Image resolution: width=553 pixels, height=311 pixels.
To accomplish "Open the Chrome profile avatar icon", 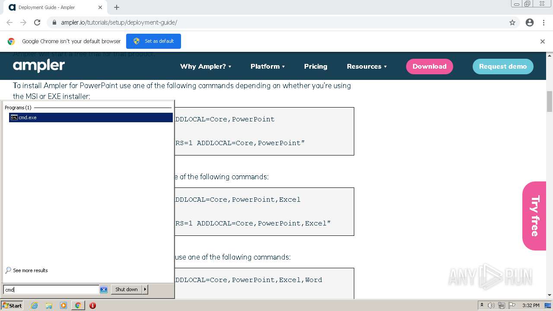I will click(530, 22).
